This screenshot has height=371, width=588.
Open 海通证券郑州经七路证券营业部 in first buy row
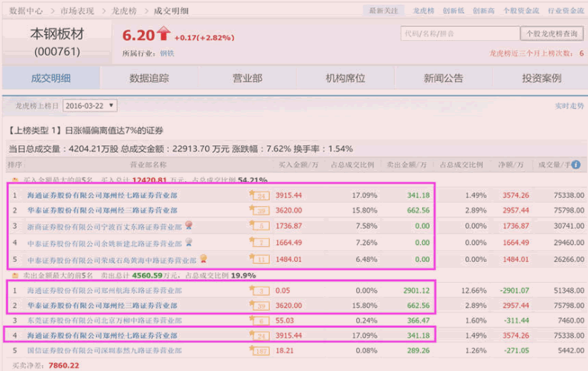(103, 195)
